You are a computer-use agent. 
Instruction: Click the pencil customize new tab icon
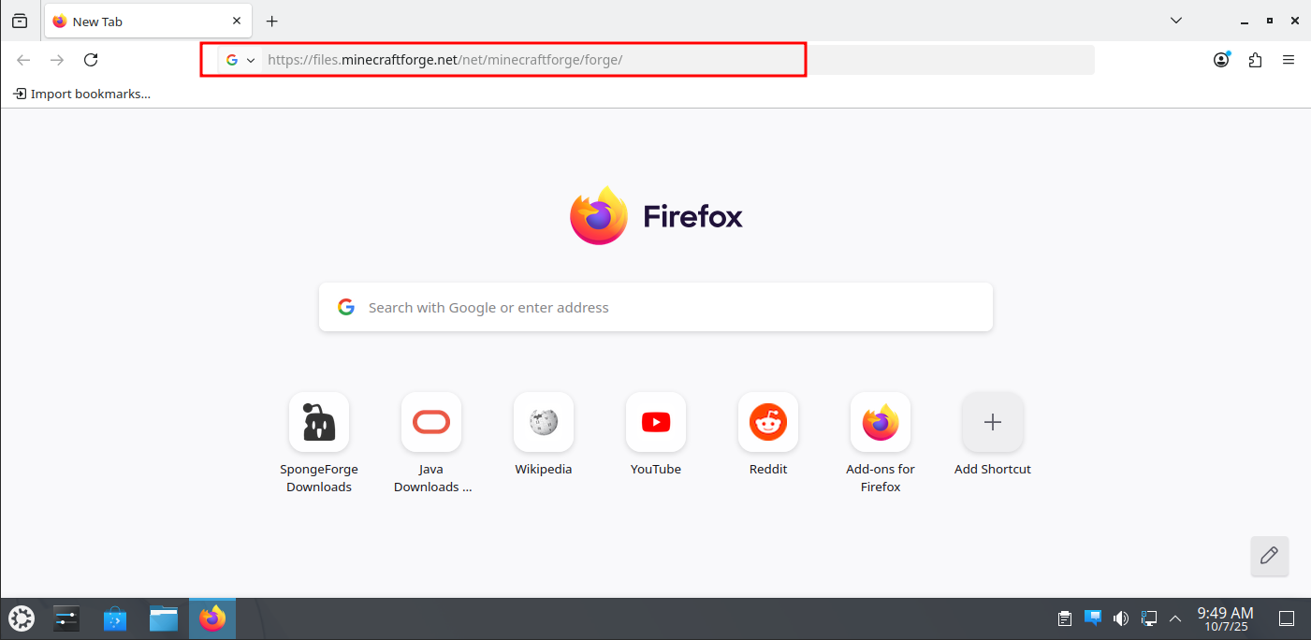pos(1269,556)
